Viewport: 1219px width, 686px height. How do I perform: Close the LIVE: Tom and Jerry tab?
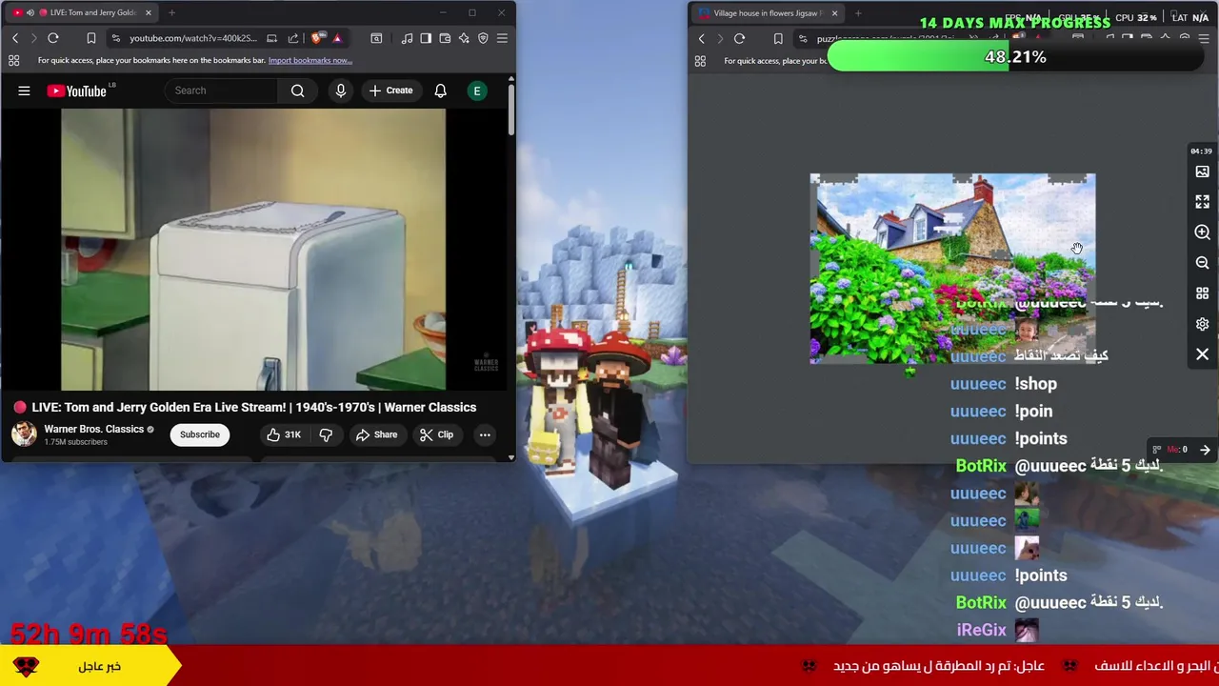pos(148,12)
